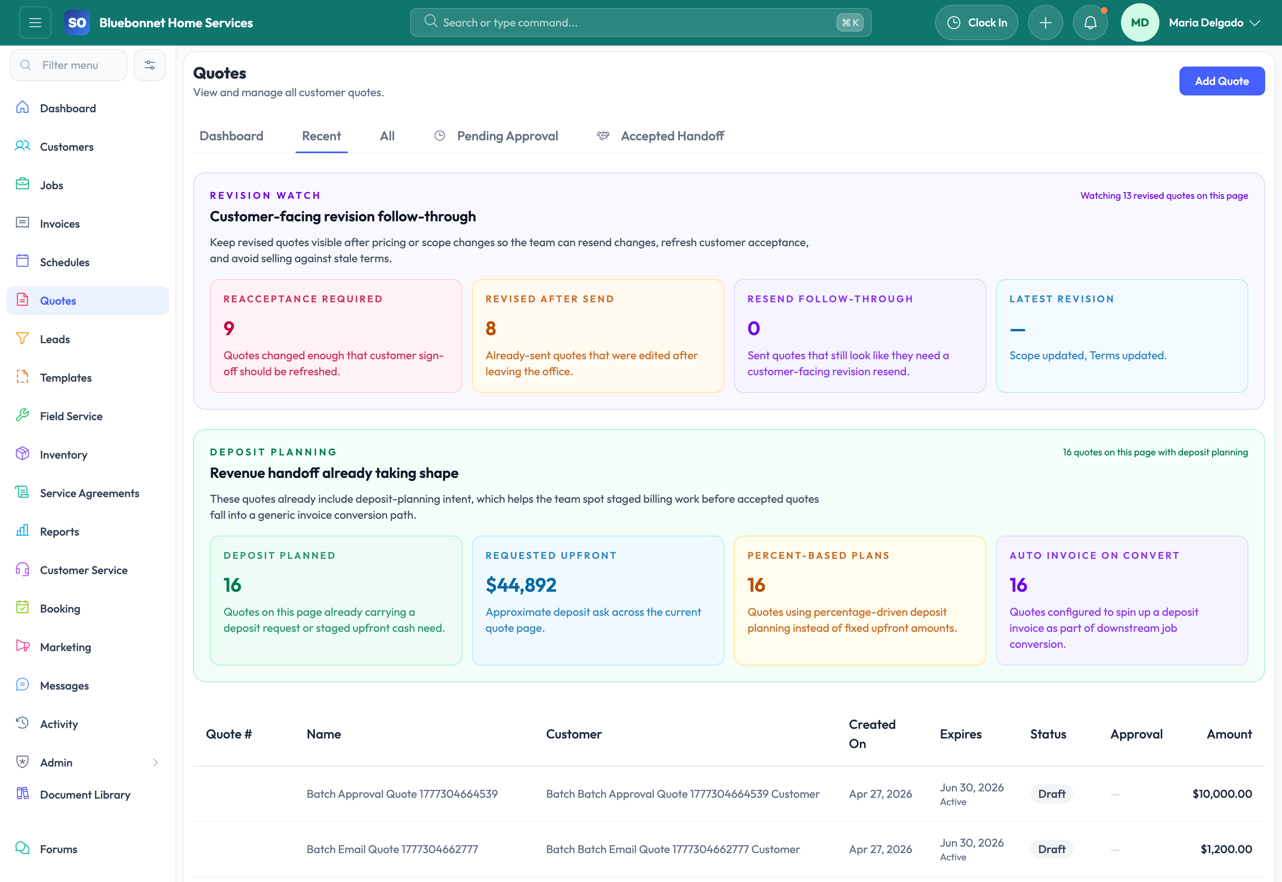Click Draft status badge for Batch Approval Quote
The height and width of the screenshot is (882, 1282).
(x=1051, y=793)
